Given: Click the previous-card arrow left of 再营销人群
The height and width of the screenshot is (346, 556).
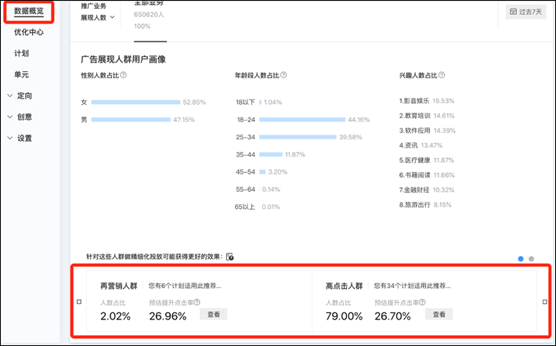Looking at the screenshot, I should [78, 302].
